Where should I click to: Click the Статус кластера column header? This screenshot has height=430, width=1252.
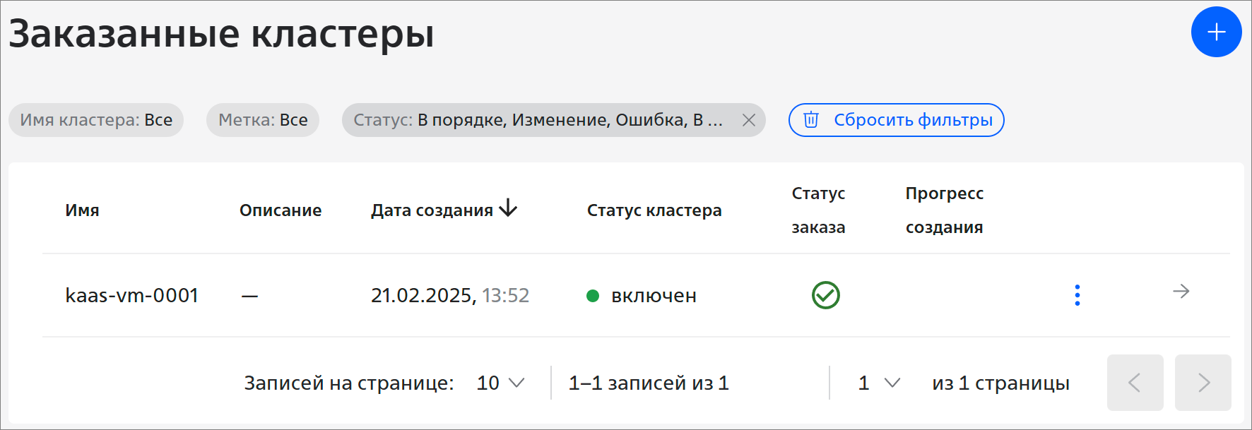pos(654,210)
